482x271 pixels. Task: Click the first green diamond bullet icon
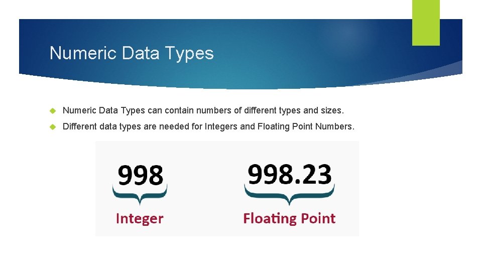click(53, 110)
